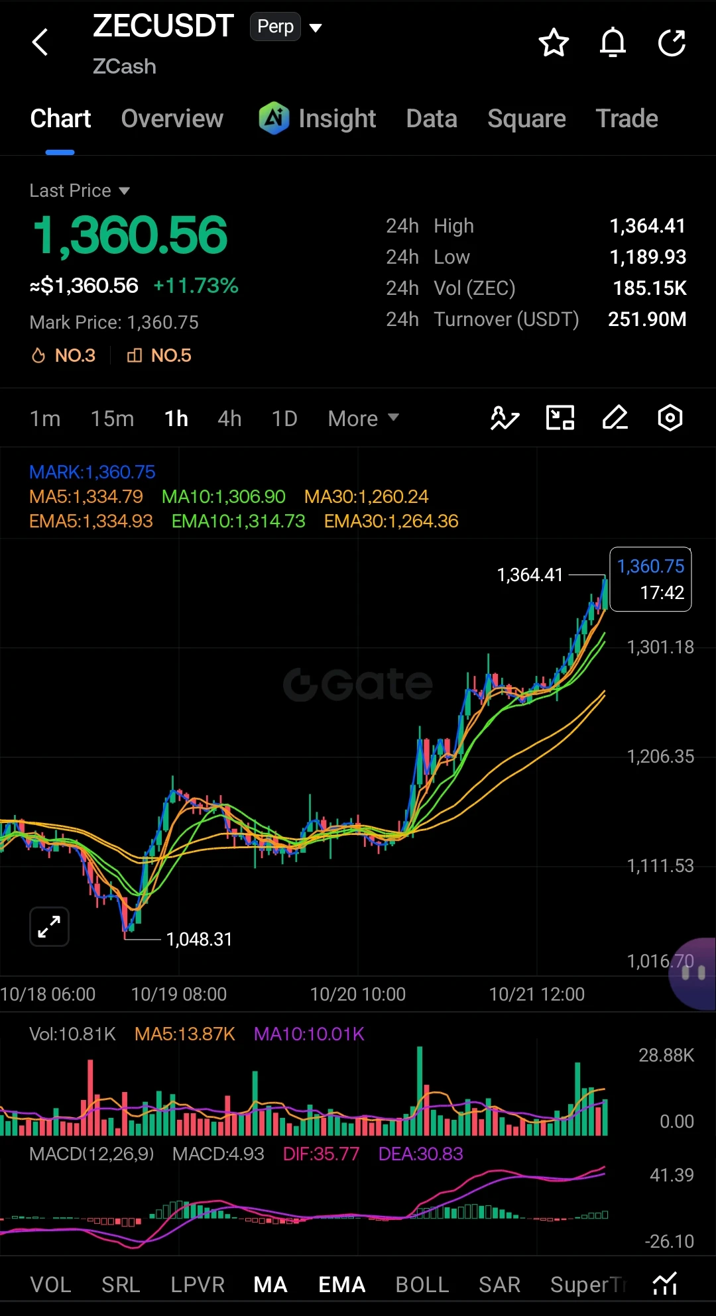716x1316 pixels.
Task: Switch to the Data tab
Action: click(x=432, y=119)
